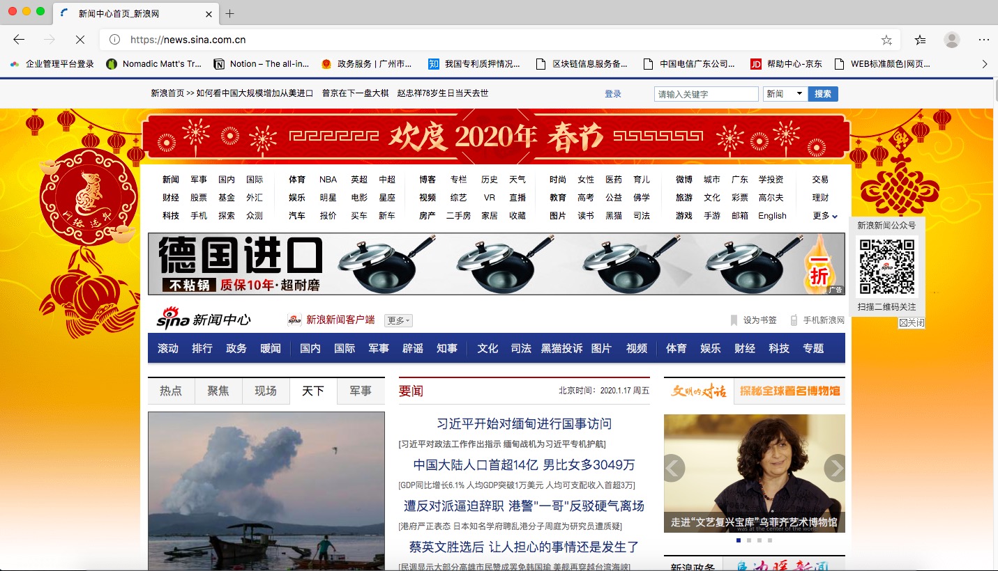Switch to the 聚焦 photo tab
This screenshot has width=998, height=571.
pyautogui.click(x=218, y=391)
